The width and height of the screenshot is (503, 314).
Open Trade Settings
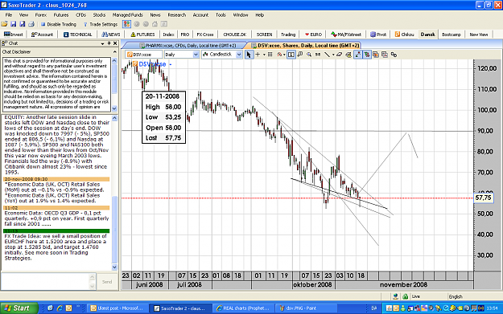pyautogui.click(x=100, y=24)
